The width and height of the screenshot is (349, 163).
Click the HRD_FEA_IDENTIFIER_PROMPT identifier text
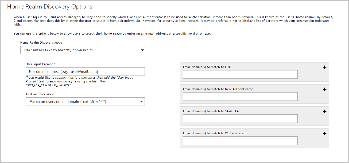click(48, 85)
